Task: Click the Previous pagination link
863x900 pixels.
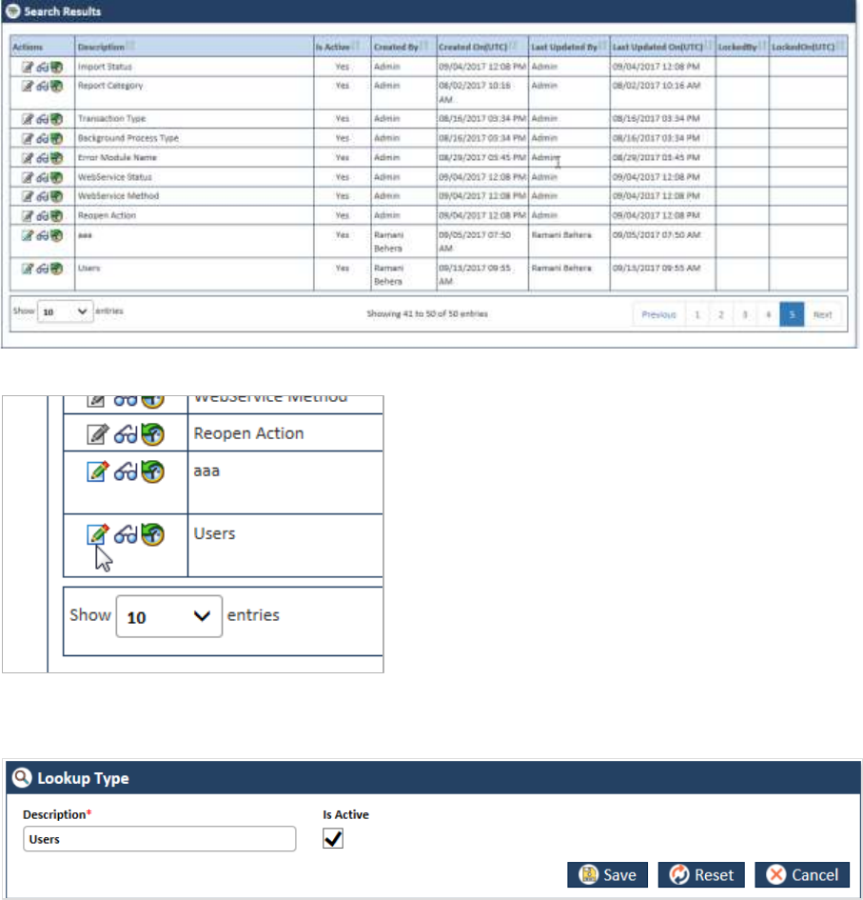Action: (658, 314)
